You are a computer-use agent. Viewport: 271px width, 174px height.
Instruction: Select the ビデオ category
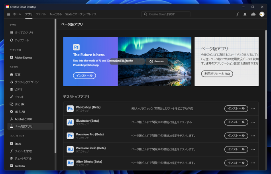click(30, 89)
